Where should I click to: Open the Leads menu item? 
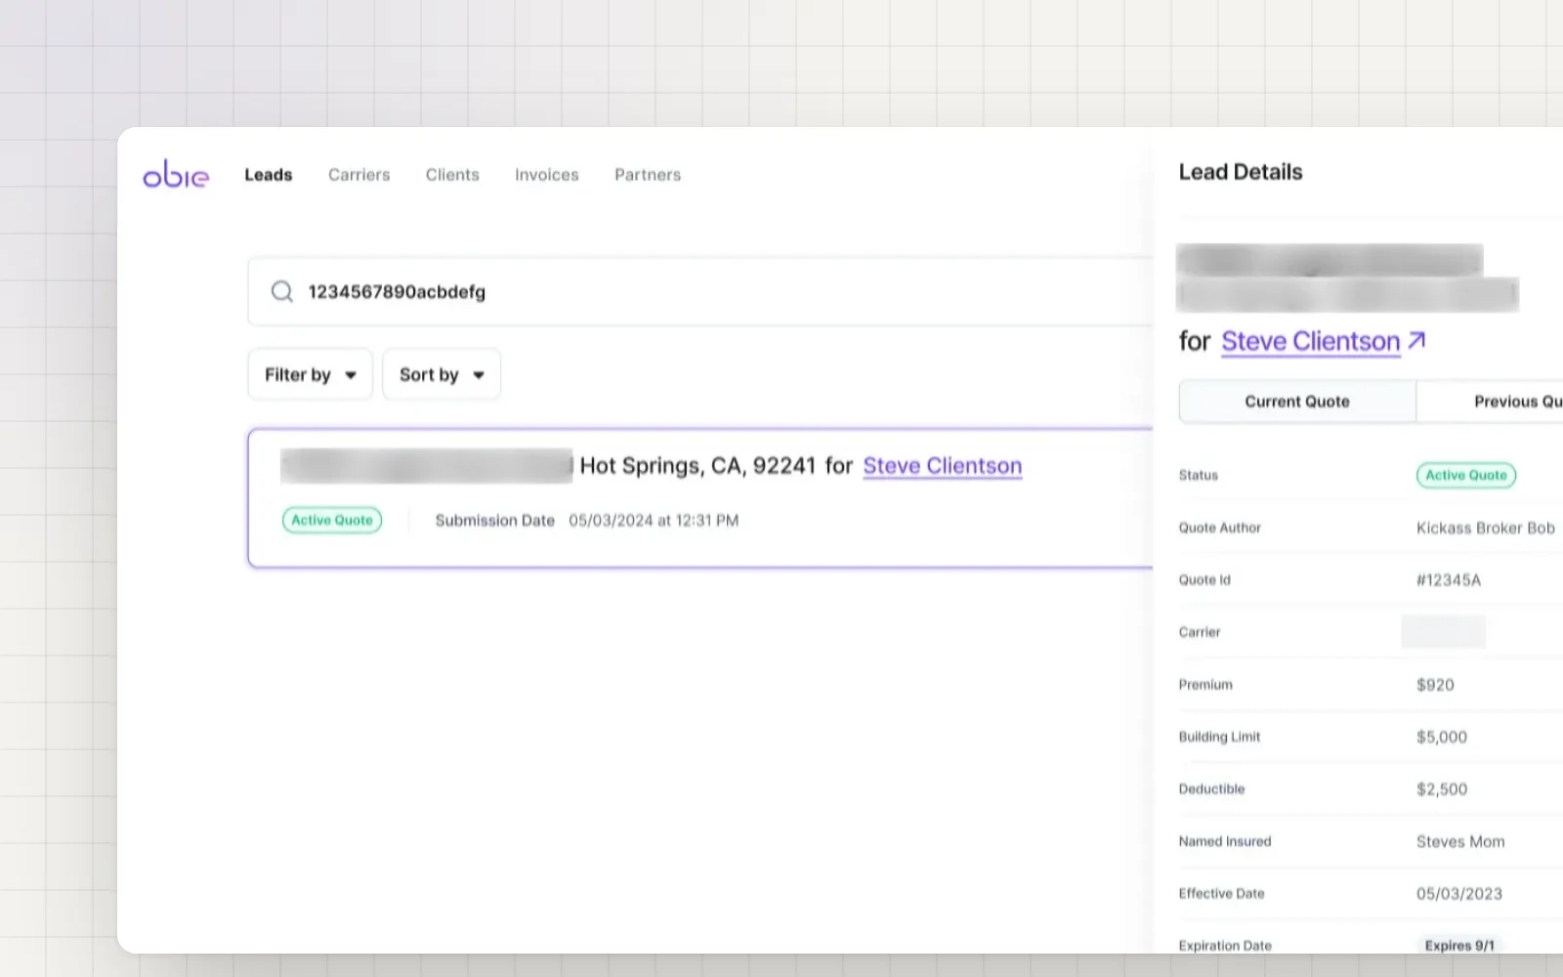pyautogui.click(x=269, y=175)
